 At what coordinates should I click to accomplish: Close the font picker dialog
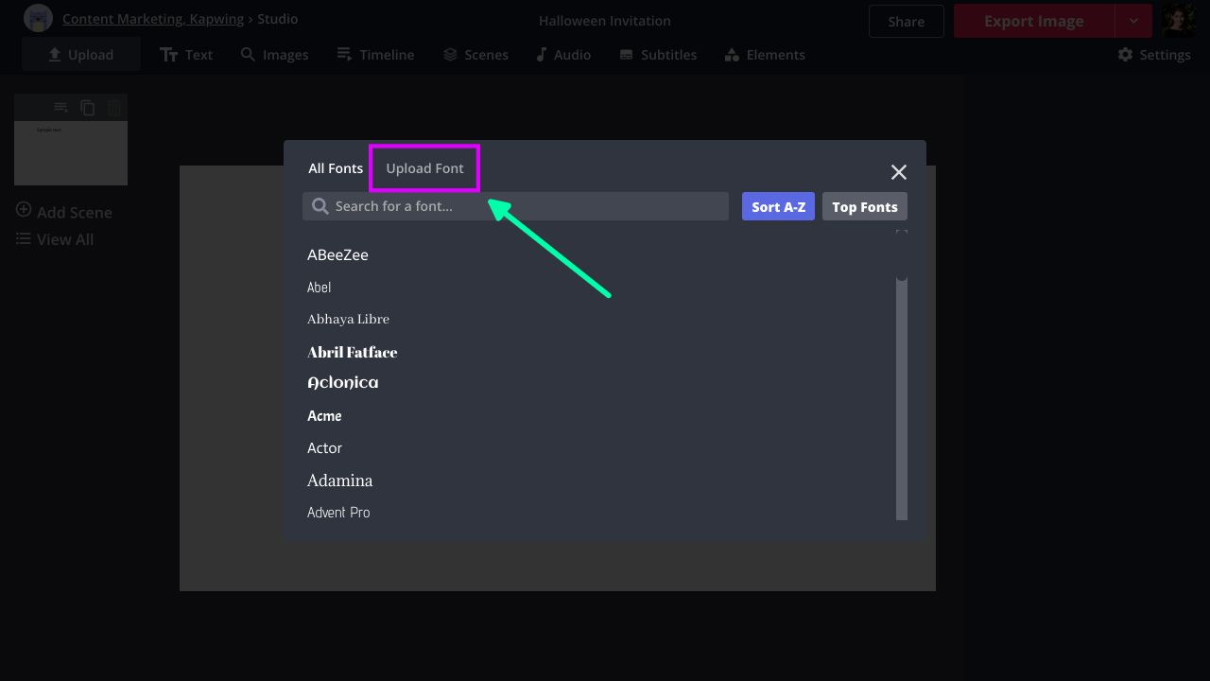tap(898, 171)
